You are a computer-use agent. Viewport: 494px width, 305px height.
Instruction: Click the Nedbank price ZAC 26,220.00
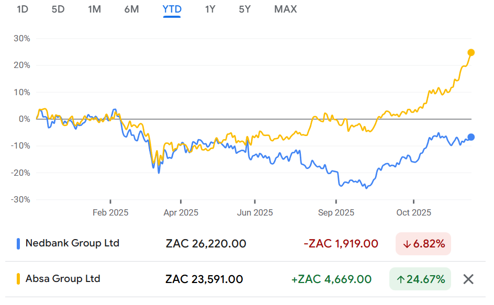(206, 244)
